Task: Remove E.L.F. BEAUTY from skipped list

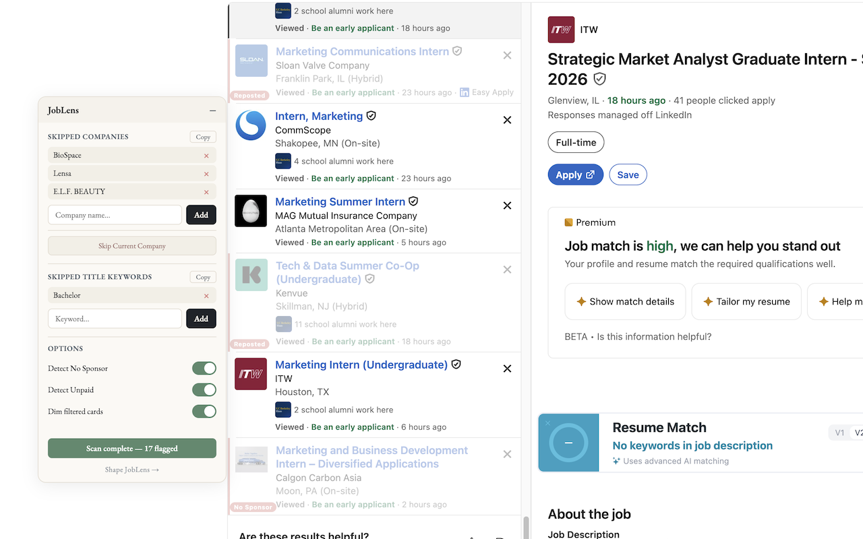Action: 206,192
